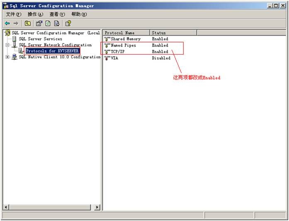289x221 pixels.
Task: Click the Shared Memory protocol icon
Action: [107, 39]
